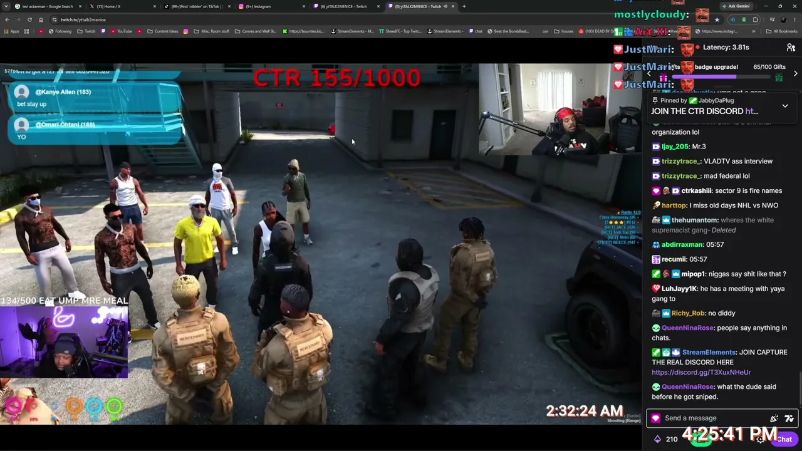Image resolution: width=802 pixels, height=451 pixels.
Task: Open the SheedFE - Top Twitc... bookmark
Action: [x=400, y=31]
